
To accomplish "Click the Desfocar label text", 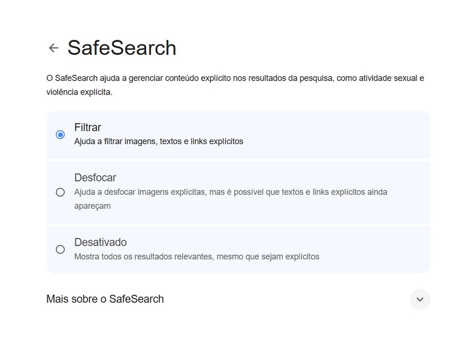I will (95, 178).
